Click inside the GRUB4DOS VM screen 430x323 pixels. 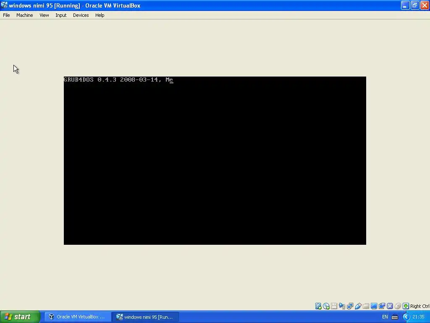pyautogui.click(x=215, y=161)
